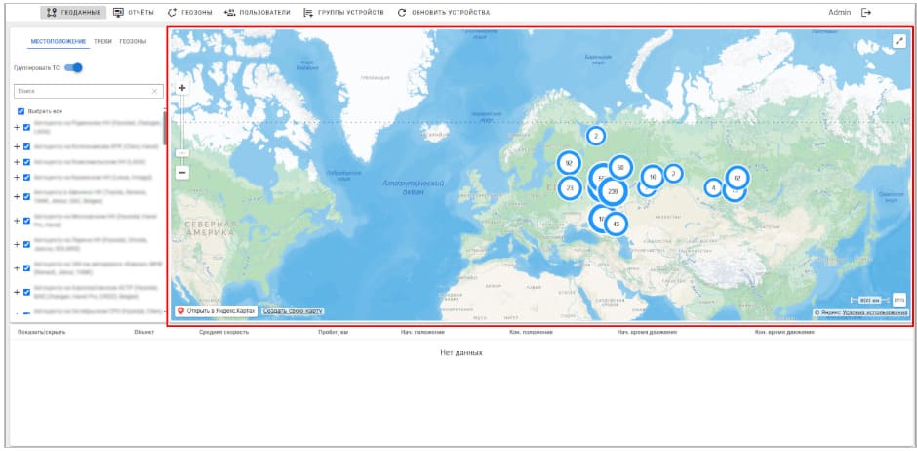917x451 pixels.
Task: Expand the map to fullscreen
Action: click(x=899, y=41)
